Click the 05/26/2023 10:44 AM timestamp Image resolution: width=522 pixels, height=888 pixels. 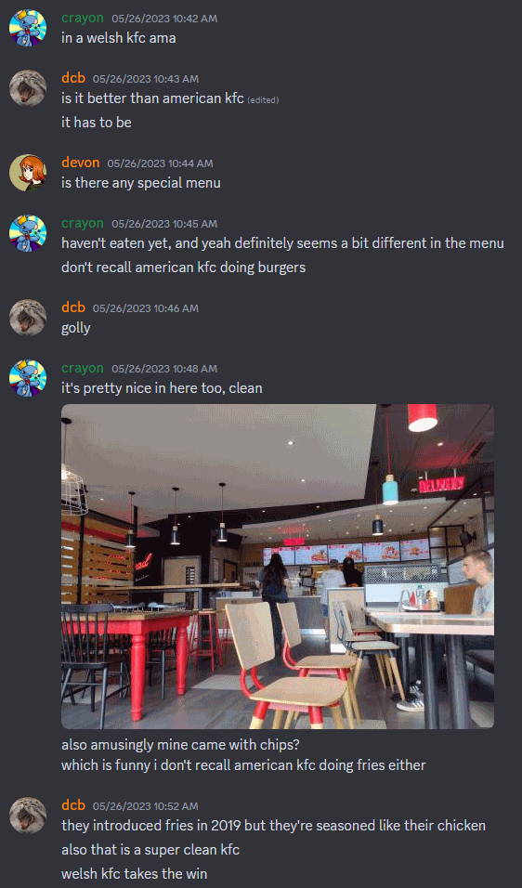click(x=161, y=163)
